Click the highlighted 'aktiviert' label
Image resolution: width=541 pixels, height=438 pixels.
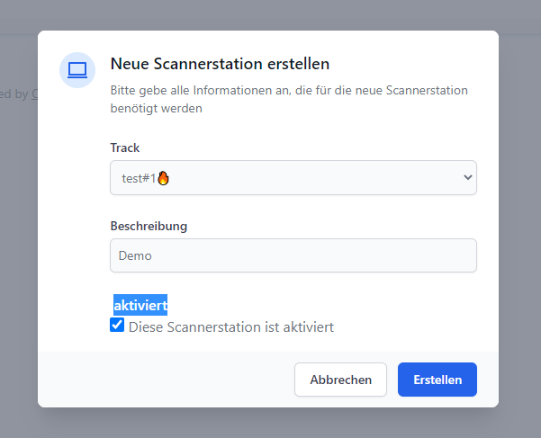(140, 306)
